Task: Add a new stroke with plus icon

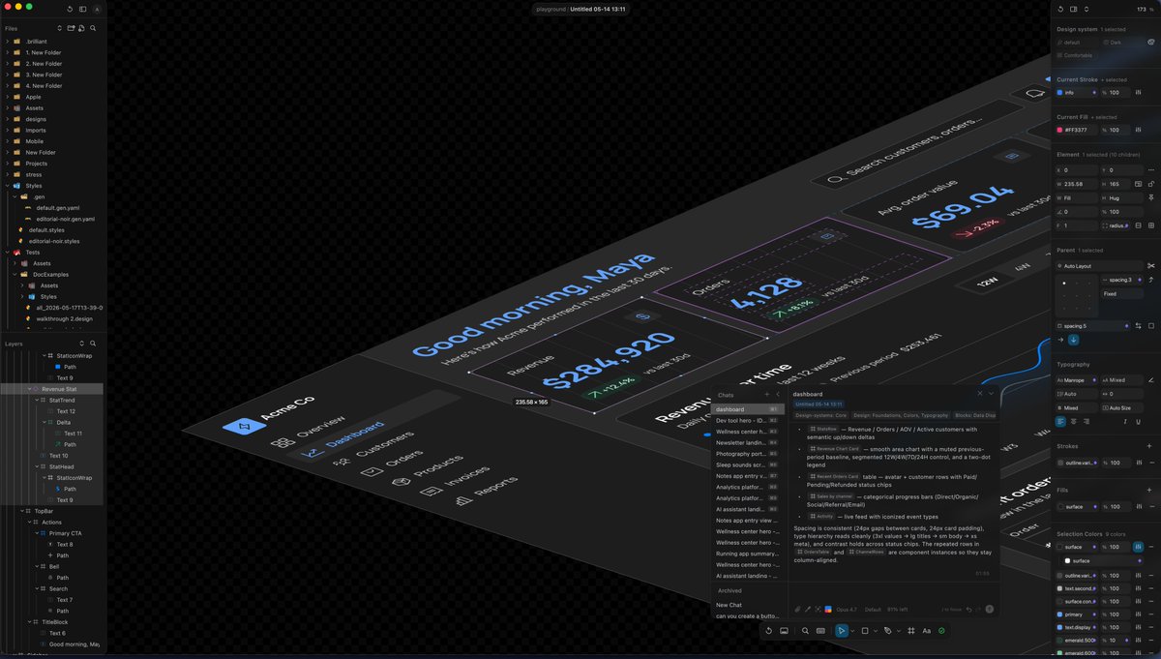Action: click(1151, 446)
